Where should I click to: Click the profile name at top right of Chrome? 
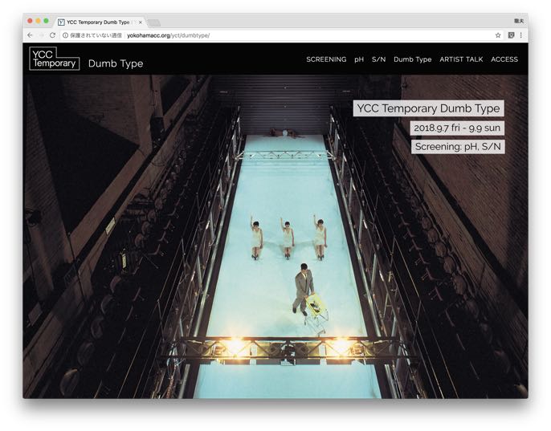(519, 21)
